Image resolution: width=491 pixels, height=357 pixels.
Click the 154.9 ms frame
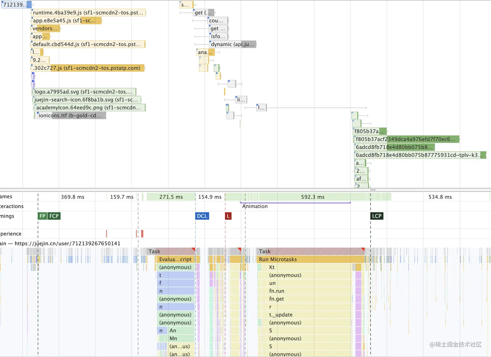pyautogui.click(x=210, y=197)
